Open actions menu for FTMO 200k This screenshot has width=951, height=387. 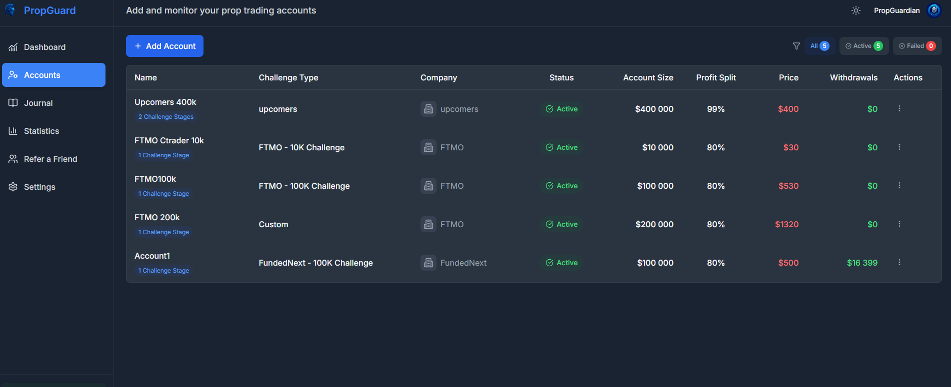click(x=899, y=224)
